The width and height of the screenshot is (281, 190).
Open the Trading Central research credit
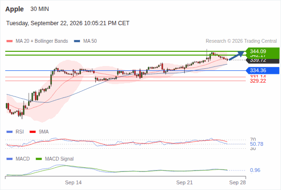coord(241,41)
